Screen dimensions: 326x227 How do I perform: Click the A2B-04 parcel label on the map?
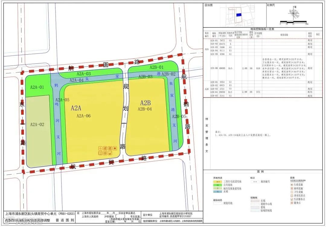145,109
